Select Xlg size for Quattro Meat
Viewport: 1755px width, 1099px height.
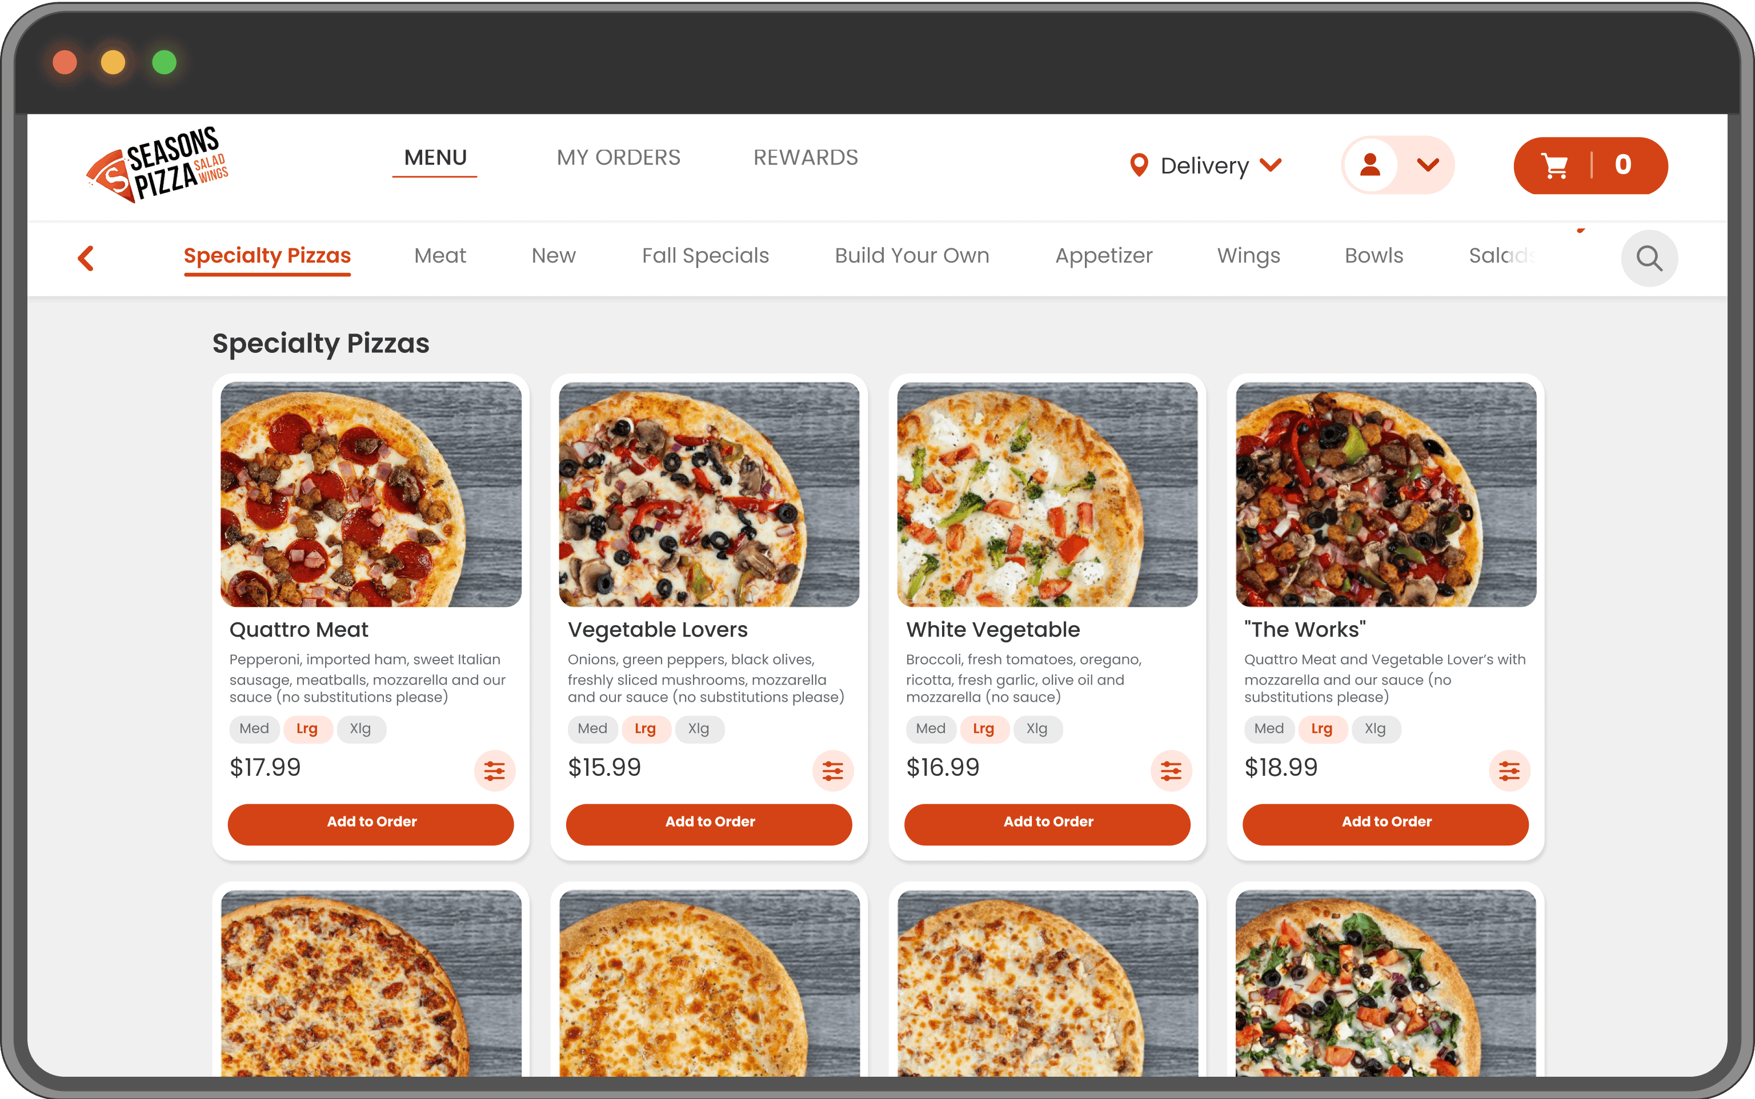[360, 729]
